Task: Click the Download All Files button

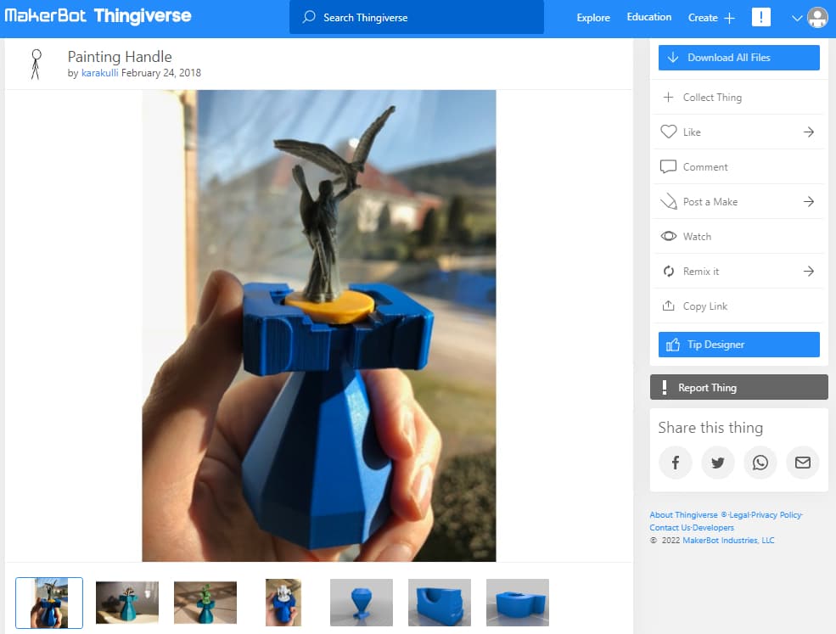Action: coord(738,58)
